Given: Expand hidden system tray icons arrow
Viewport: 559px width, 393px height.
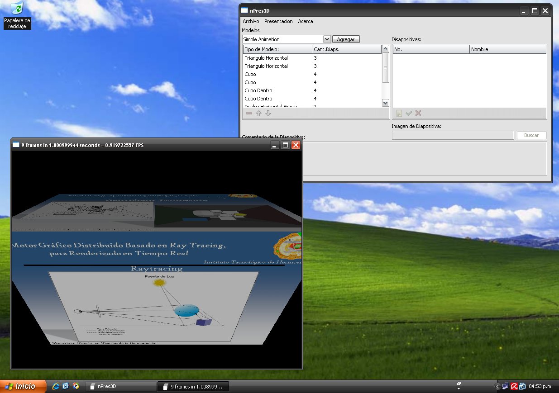Looking at the screenshot, I should click(498, 387).
